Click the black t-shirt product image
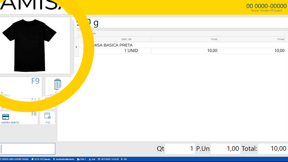The image size is (288, 162). point(30,45)
